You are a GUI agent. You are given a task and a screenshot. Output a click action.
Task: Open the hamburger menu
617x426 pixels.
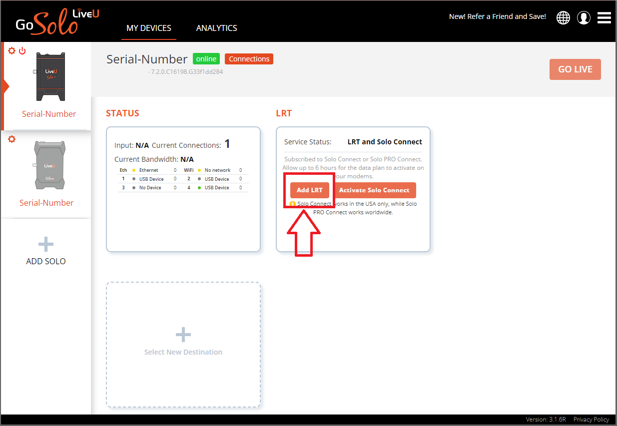pos(604,17)
